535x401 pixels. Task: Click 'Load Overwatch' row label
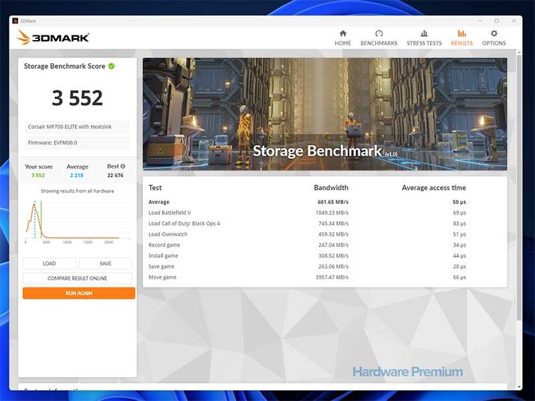168,235
